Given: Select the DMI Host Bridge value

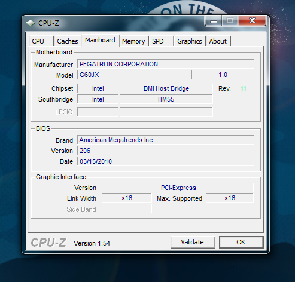Looking at the screenshot, I should coord(166,88).
